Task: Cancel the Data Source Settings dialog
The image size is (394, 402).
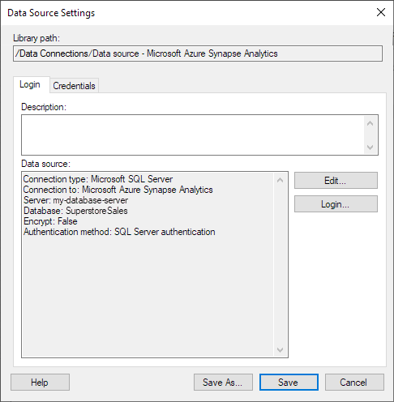Action: pos(354,382)
